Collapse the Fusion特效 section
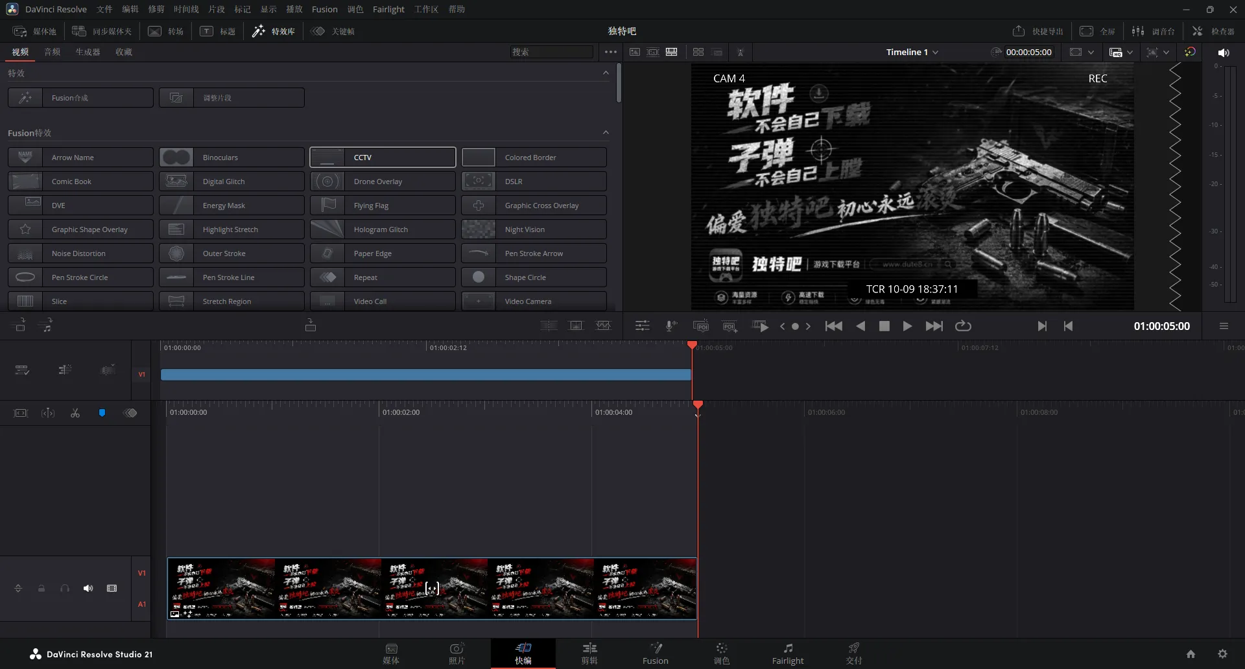This screenshot has width=1245, height=669. click(606, 132)
